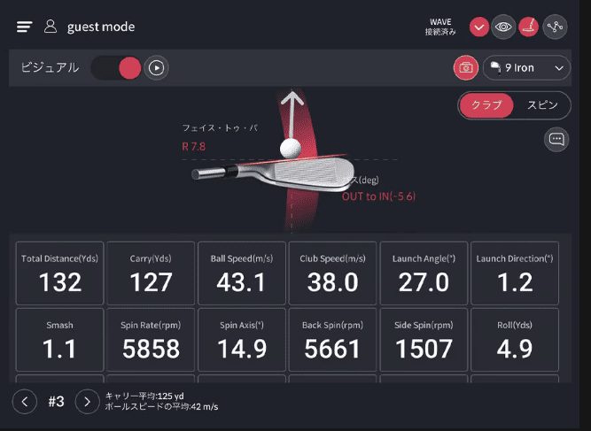Switch to the クラブ tab
Screen dimensions: 591x431
[x=486, y=105]
